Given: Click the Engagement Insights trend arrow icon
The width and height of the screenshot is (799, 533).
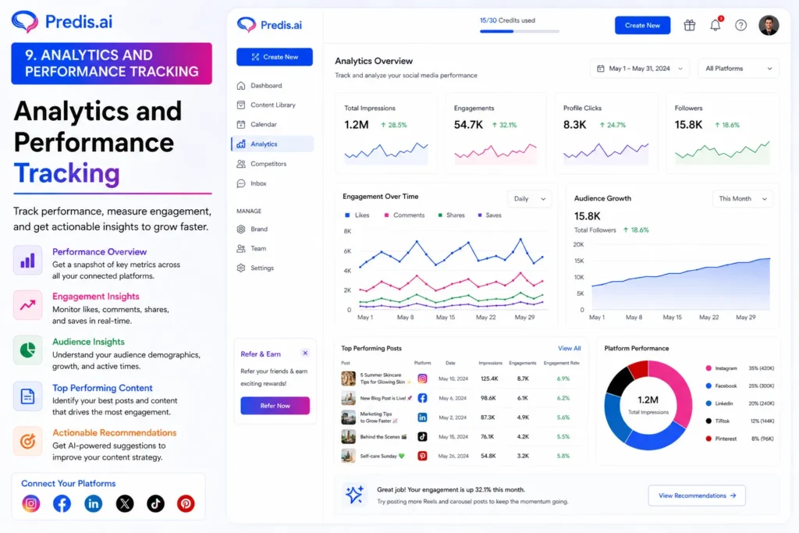Looking at the screenshot, I should point(27,305).
